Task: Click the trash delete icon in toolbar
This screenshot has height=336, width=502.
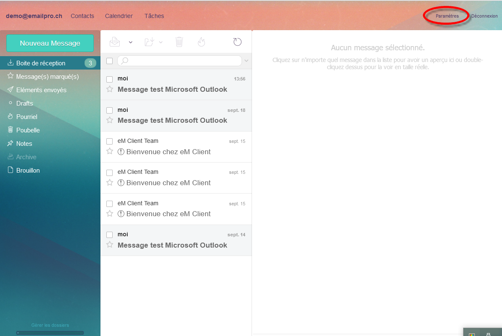Action: point(179,42)
